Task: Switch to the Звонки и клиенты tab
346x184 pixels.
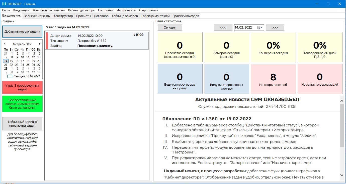Action: pyautogui.click(x=37, y=16)
